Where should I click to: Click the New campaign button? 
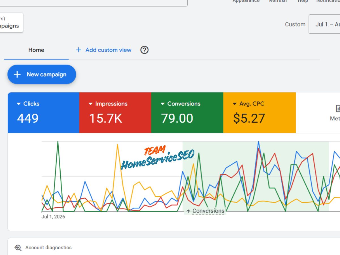[x=42, y=74]
